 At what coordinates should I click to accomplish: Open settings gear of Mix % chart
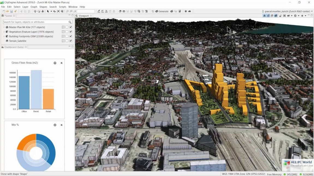click(x=55, y=125)
